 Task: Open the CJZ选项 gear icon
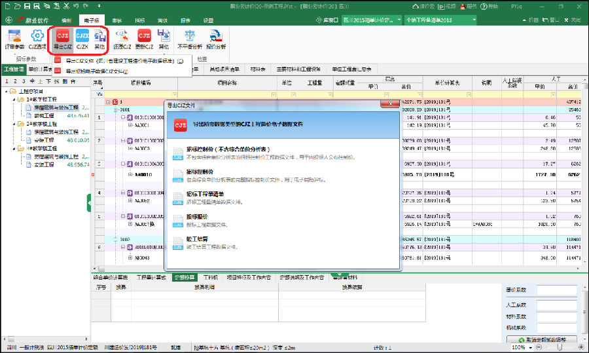coord(37,38)
